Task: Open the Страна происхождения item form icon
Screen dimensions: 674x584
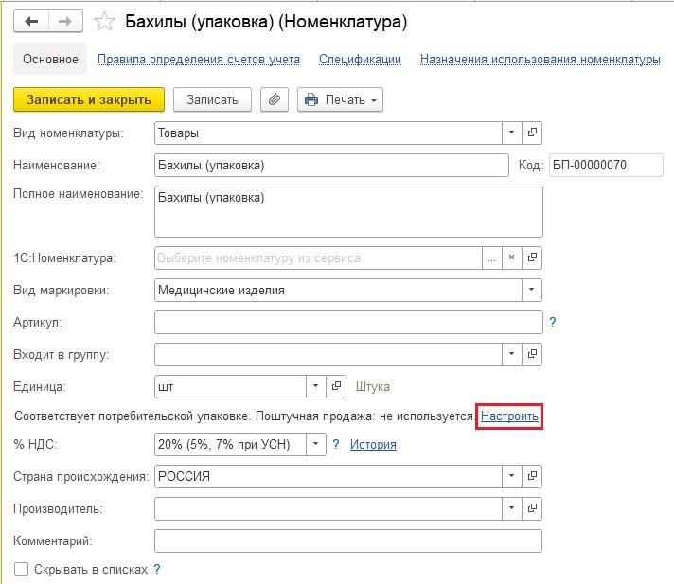Action: coord(532,476)
